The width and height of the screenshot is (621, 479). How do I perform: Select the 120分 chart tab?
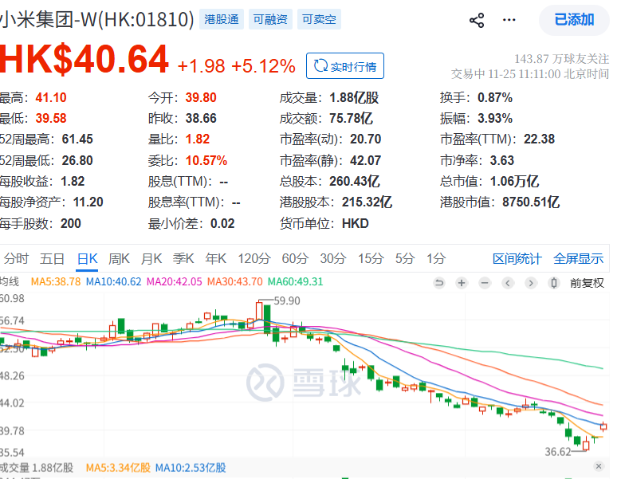tap(254, 258)
